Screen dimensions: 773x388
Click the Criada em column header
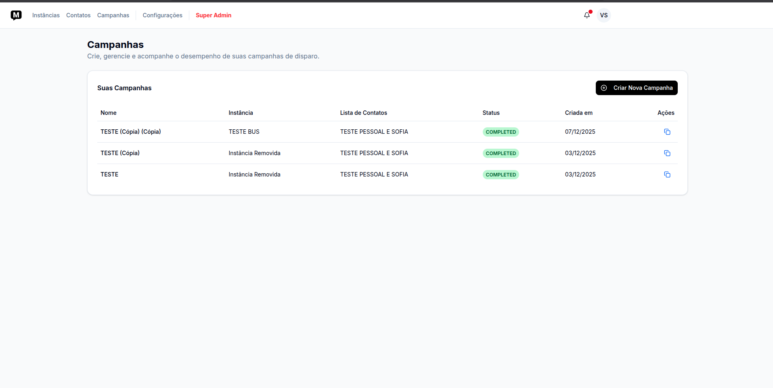(x=578, y=113)
